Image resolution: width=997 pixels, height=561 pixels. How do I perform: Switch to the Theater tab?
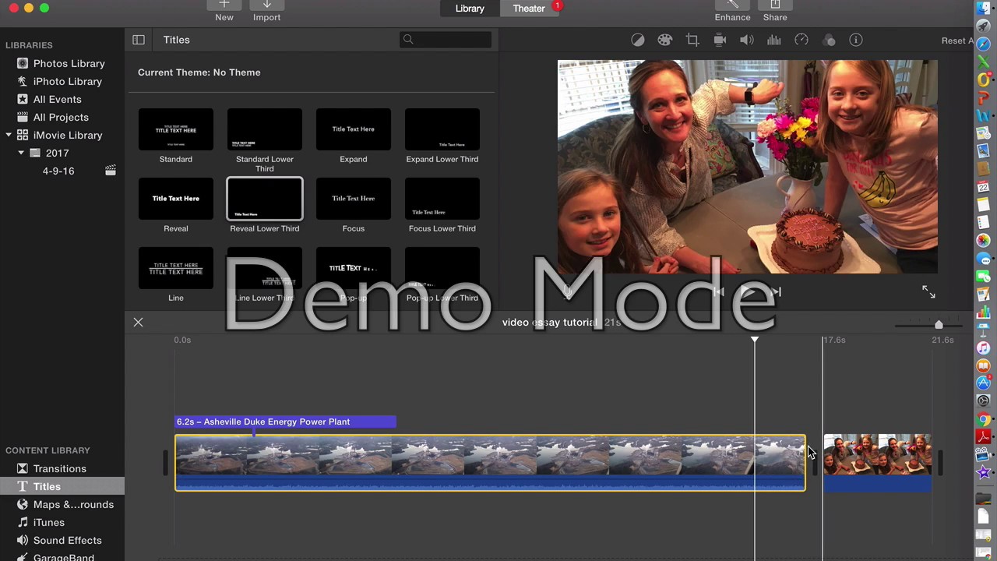pos(529,9)
